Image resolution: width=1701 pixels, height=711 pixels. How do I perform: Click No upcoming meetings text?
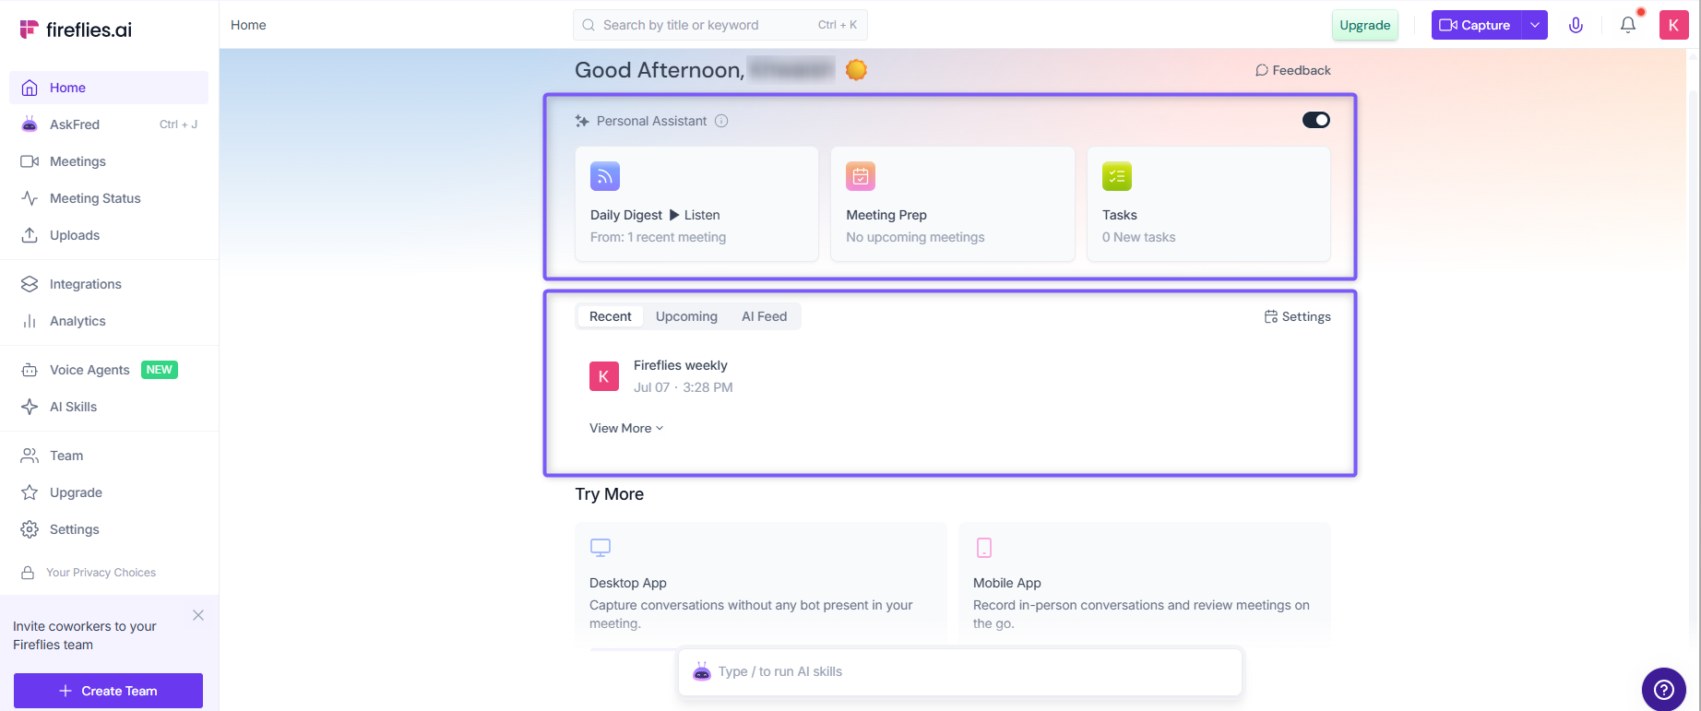[x=915, y=237]
